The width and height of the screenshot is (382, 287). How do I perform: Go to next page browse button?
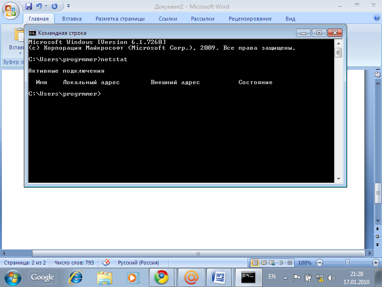(x=378, y=244)
